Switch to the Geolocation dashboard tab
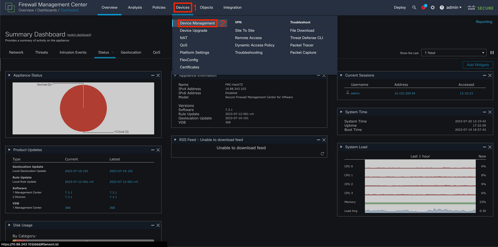 coord(131,52)
